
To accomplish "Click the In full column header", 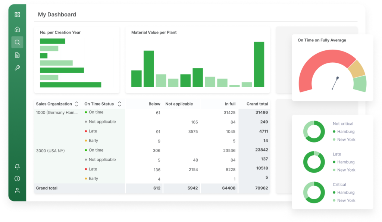I will coord(230,104).
